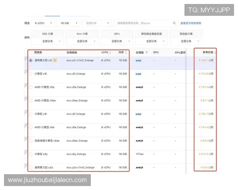Click the badge beside 通用算力型 u2i
Screen dimensions: 238x190
click(x=55, y=60)
